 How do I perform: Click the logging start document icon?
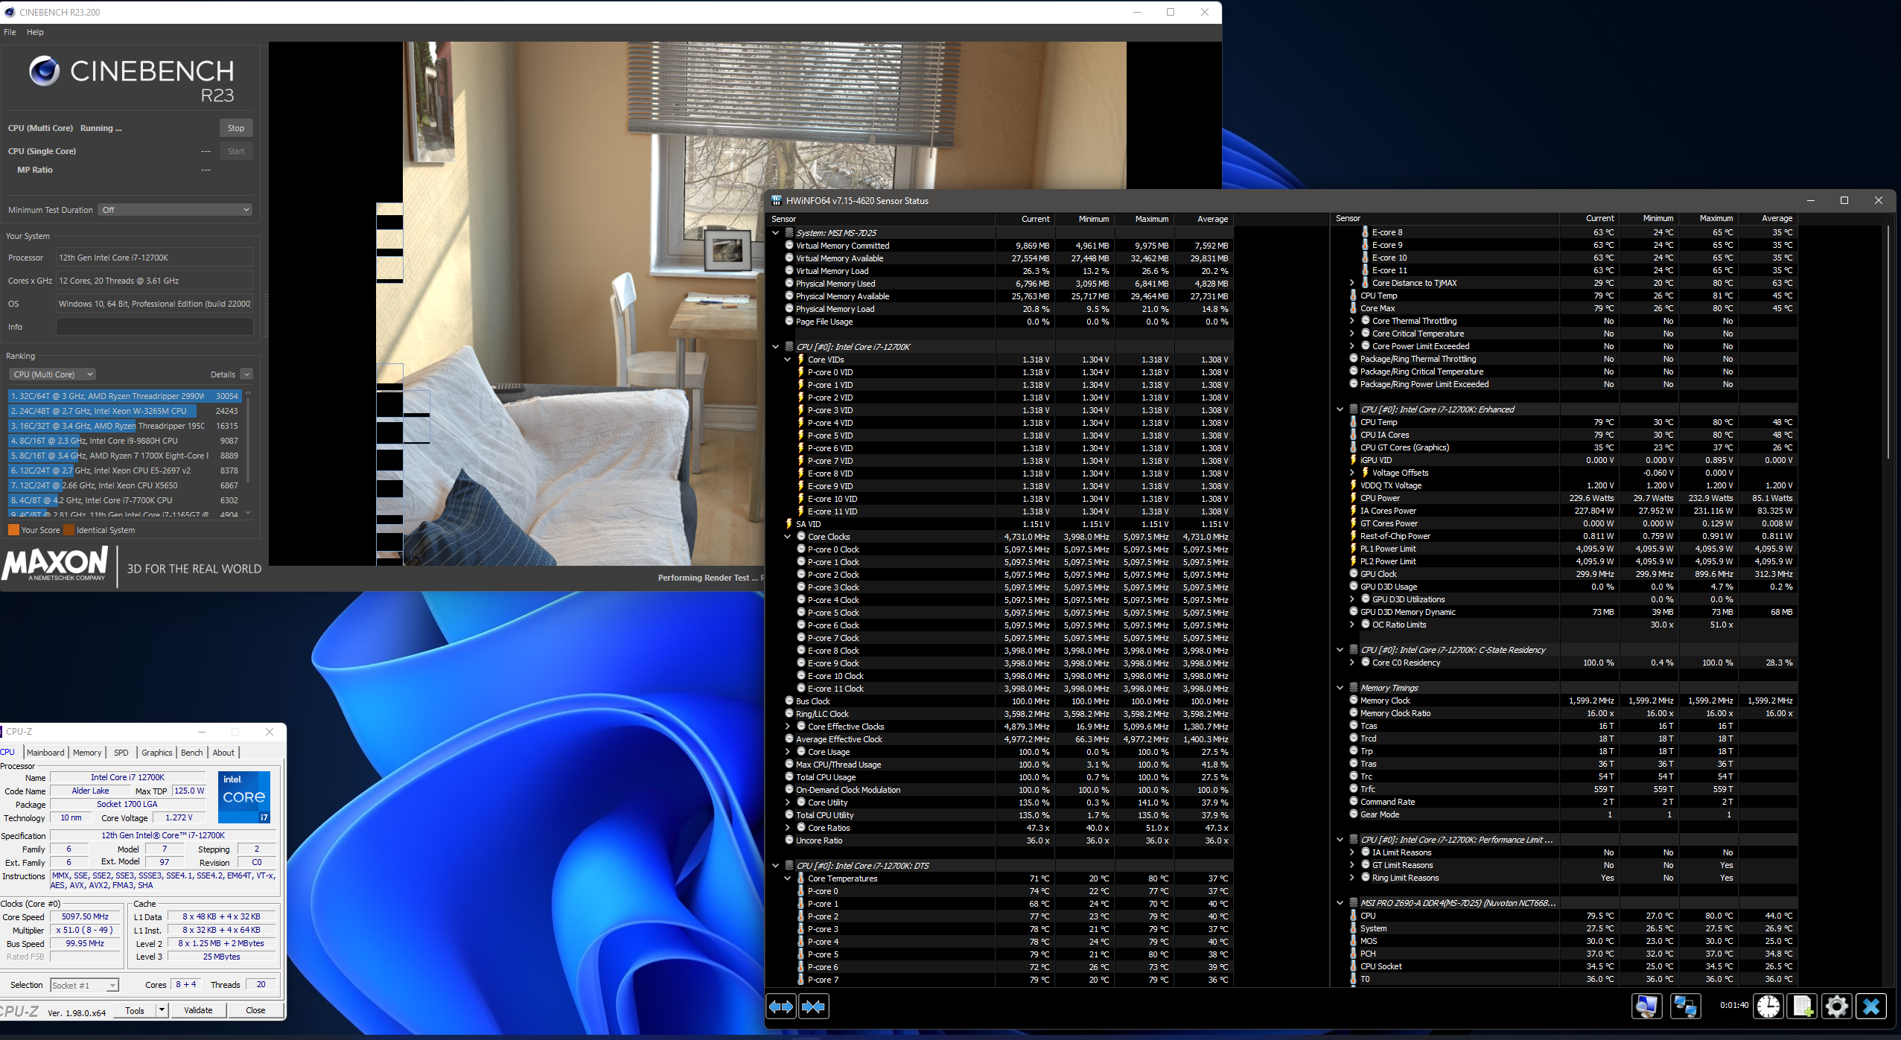click(1803, 1006)
